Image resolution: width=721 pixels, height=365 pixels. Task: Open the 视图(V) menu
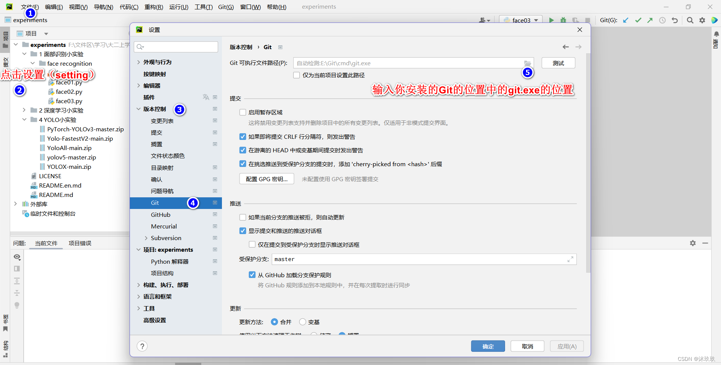[x=78, y=7]
